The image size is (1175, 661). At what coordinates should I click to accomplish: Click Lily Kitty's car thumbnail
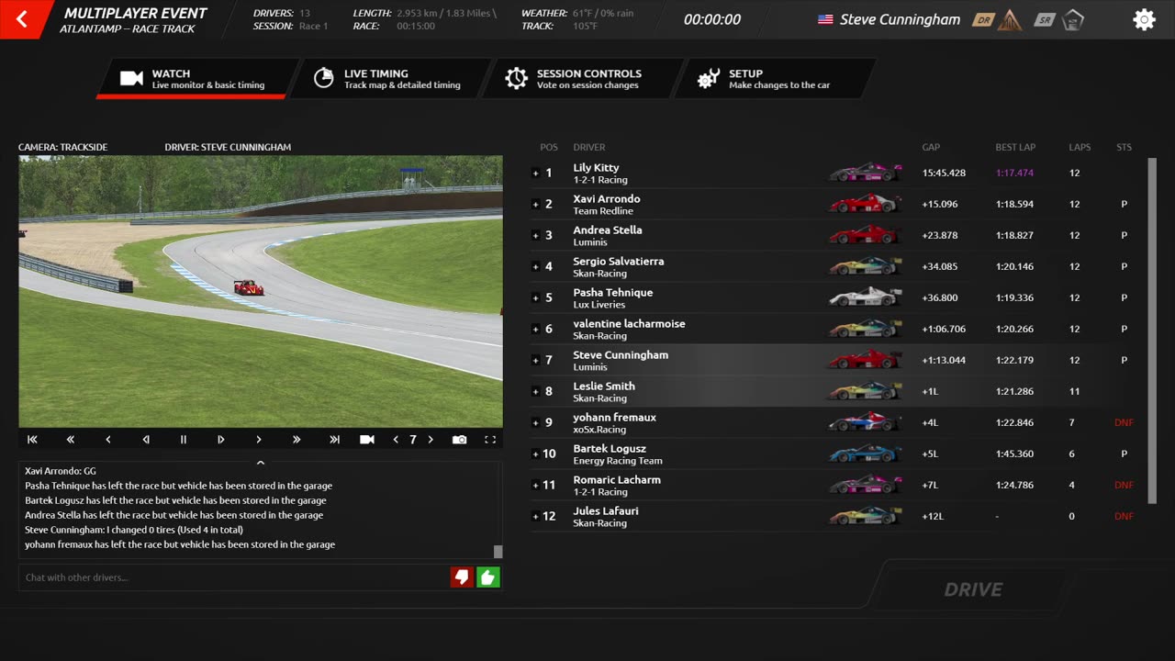pyautogui.click(x=865, y=173)
